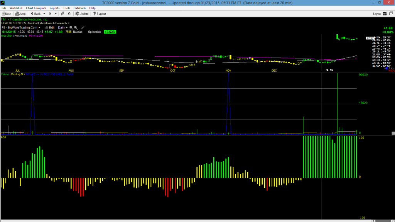
Task: Click the Volume indicator label
Action: (5, 74)
